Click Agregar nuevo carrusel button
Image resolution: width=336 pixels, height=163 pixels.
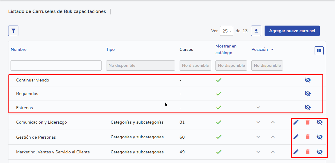[292, 31]
